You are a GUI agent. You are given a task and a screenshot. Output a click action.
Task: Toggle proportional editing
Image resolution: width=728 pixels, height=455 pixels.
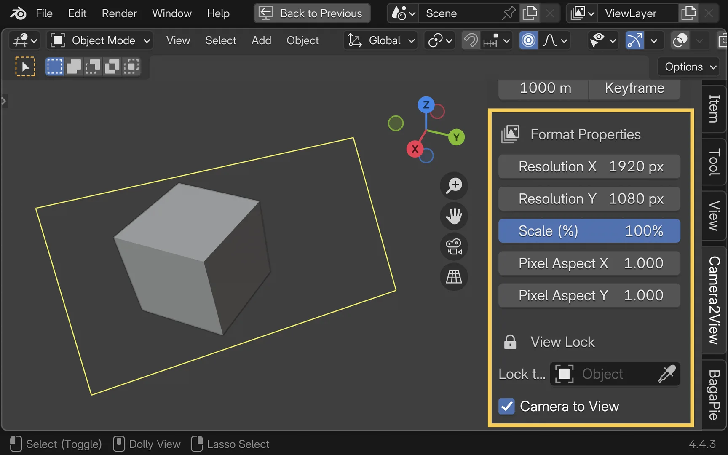528,41
